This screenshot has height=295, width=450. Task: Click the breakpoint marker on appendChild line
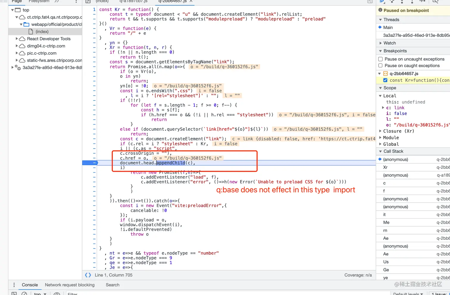click(x=90, y=163)
